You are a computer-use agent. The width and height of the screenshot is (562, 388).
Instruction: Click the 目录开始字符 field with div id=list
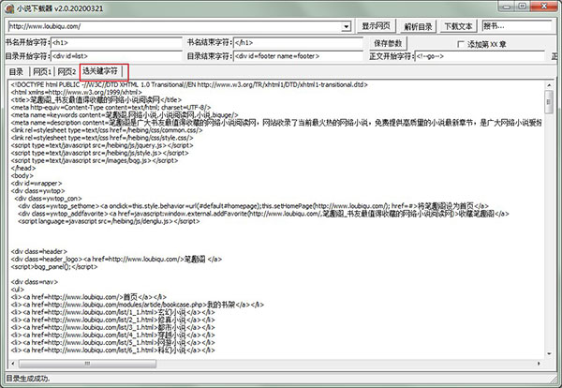pos(116,56)
